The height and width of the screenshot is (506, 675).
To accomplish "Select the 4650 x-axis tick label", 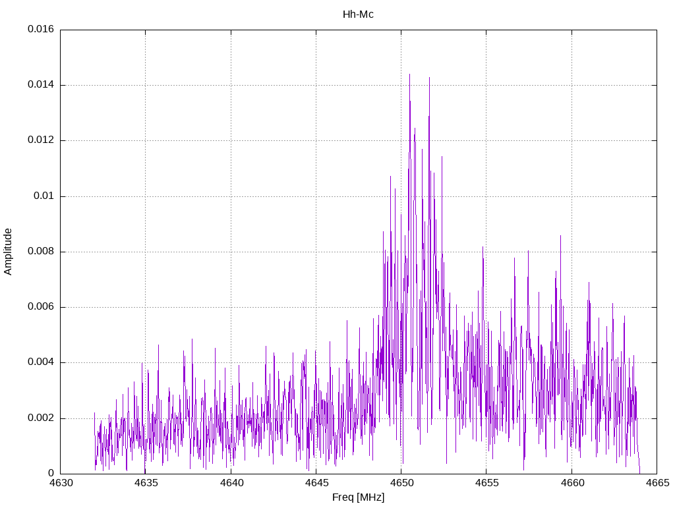I will tap(401, 483).
